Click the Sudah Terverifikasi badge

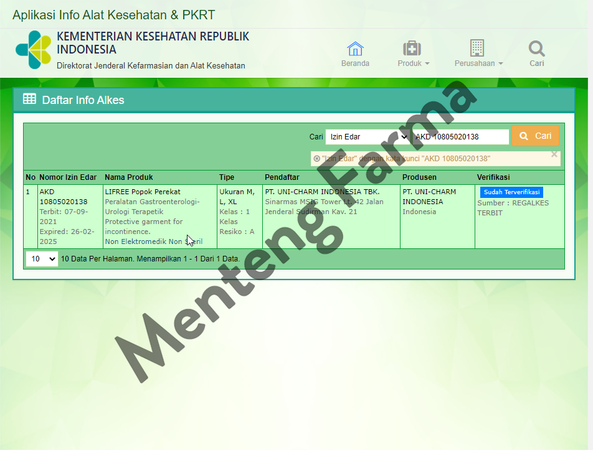pyautogui.click(x=511, y=192)
